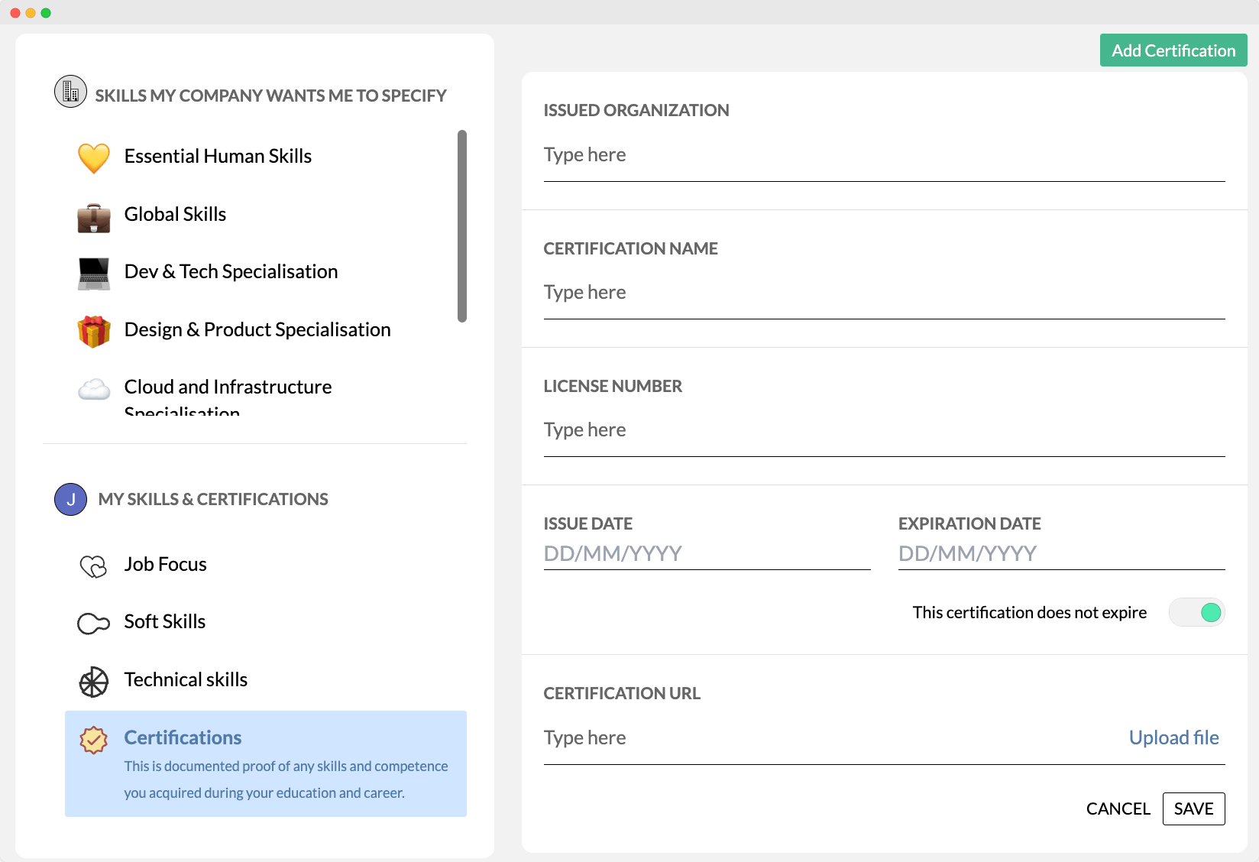Viewport: 1259px width, 862px height.
Task: Focus the Issued Organization input field
Action: tap(884, 155)
